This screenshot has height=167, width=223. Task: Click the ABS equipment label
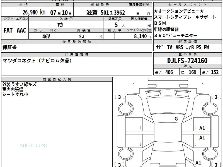(x=179, y=47)
